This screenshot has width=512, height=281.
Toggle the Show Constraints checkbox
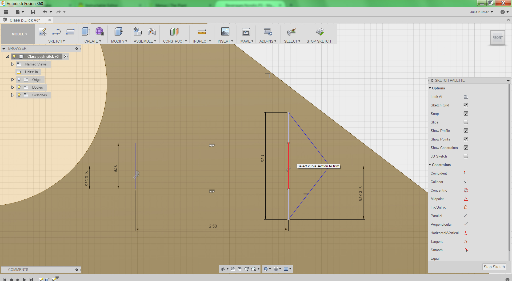coord(466,148)
